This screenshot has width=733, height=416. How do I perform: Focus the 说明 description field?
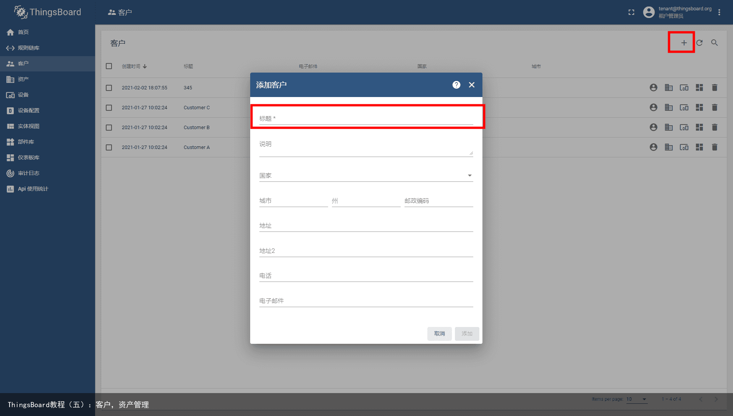pos(366,147)
